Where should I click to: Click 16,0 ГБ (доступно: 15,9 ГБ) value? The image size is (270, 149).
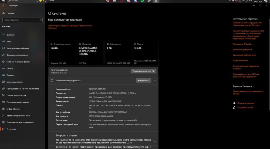tap(100, 97)
